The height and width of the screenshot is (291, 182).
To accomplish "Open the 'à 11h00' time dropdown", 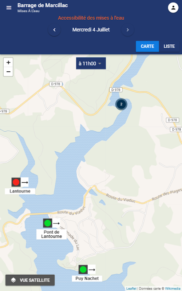I will pyautogui.click(x=91, y=63).
